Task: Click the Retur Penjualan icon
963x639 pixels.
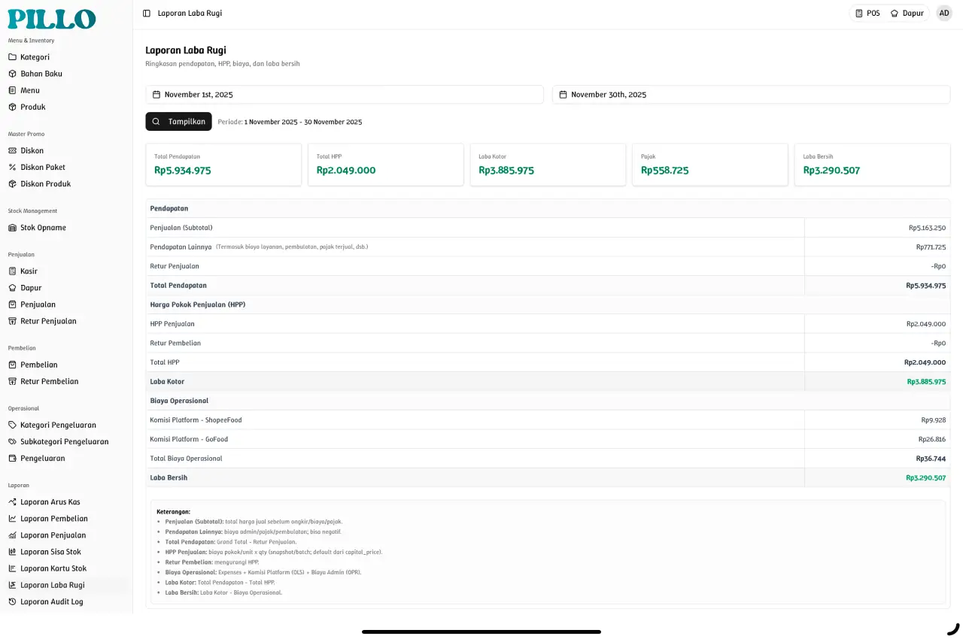Action: click(x=13, y=321)
